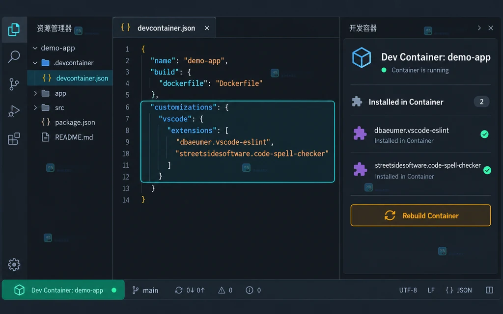Open the Settings gear icon
The image size is (503, 314).
click(x=14, y=264)
